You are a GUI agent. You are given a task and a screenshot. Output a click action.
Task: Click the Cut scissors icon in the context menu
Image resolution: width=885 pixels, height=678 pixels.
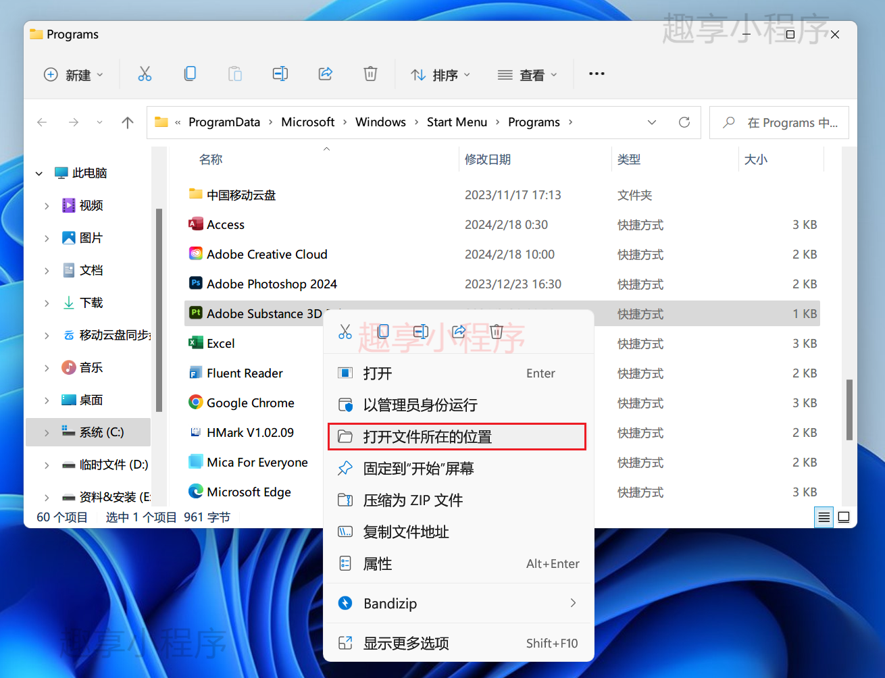coord(345,332)
